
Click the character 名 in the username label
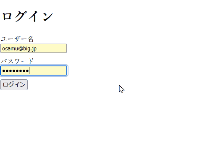tap(31, 39)
